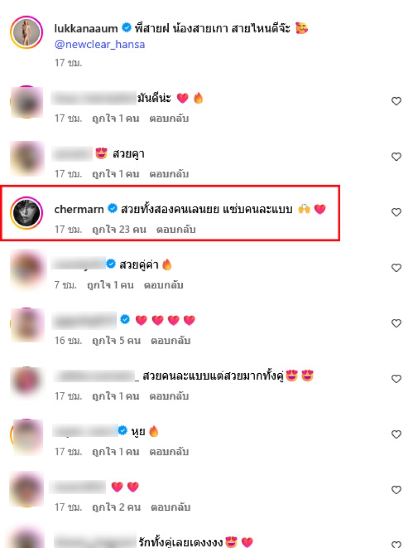Open lukkanaaum profile picture
413x548 pixels.
click(x=26, y=32)
